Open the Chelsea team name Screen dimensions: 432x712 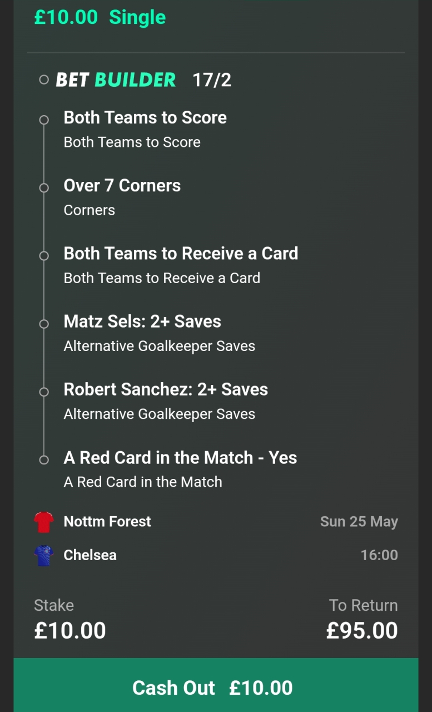tap(90, 555)
